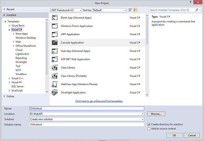Click the template list scroll up arrow
This screenshot has height=141, width=204.
pos(147,15)
